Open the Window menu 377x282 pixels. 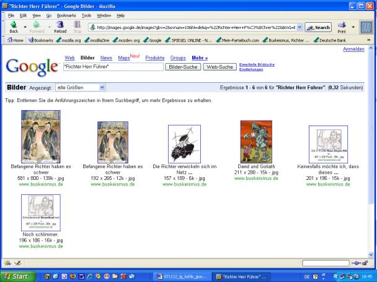(x=104, y=15)
